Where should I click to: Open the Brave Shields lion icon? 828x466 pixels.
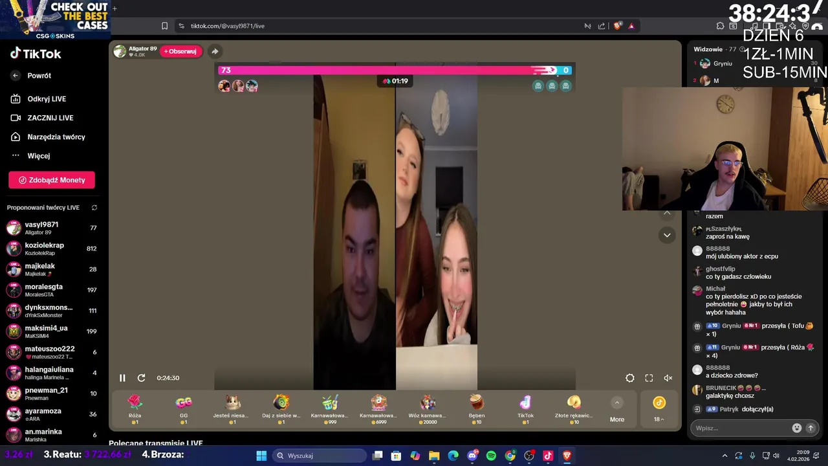618,26
